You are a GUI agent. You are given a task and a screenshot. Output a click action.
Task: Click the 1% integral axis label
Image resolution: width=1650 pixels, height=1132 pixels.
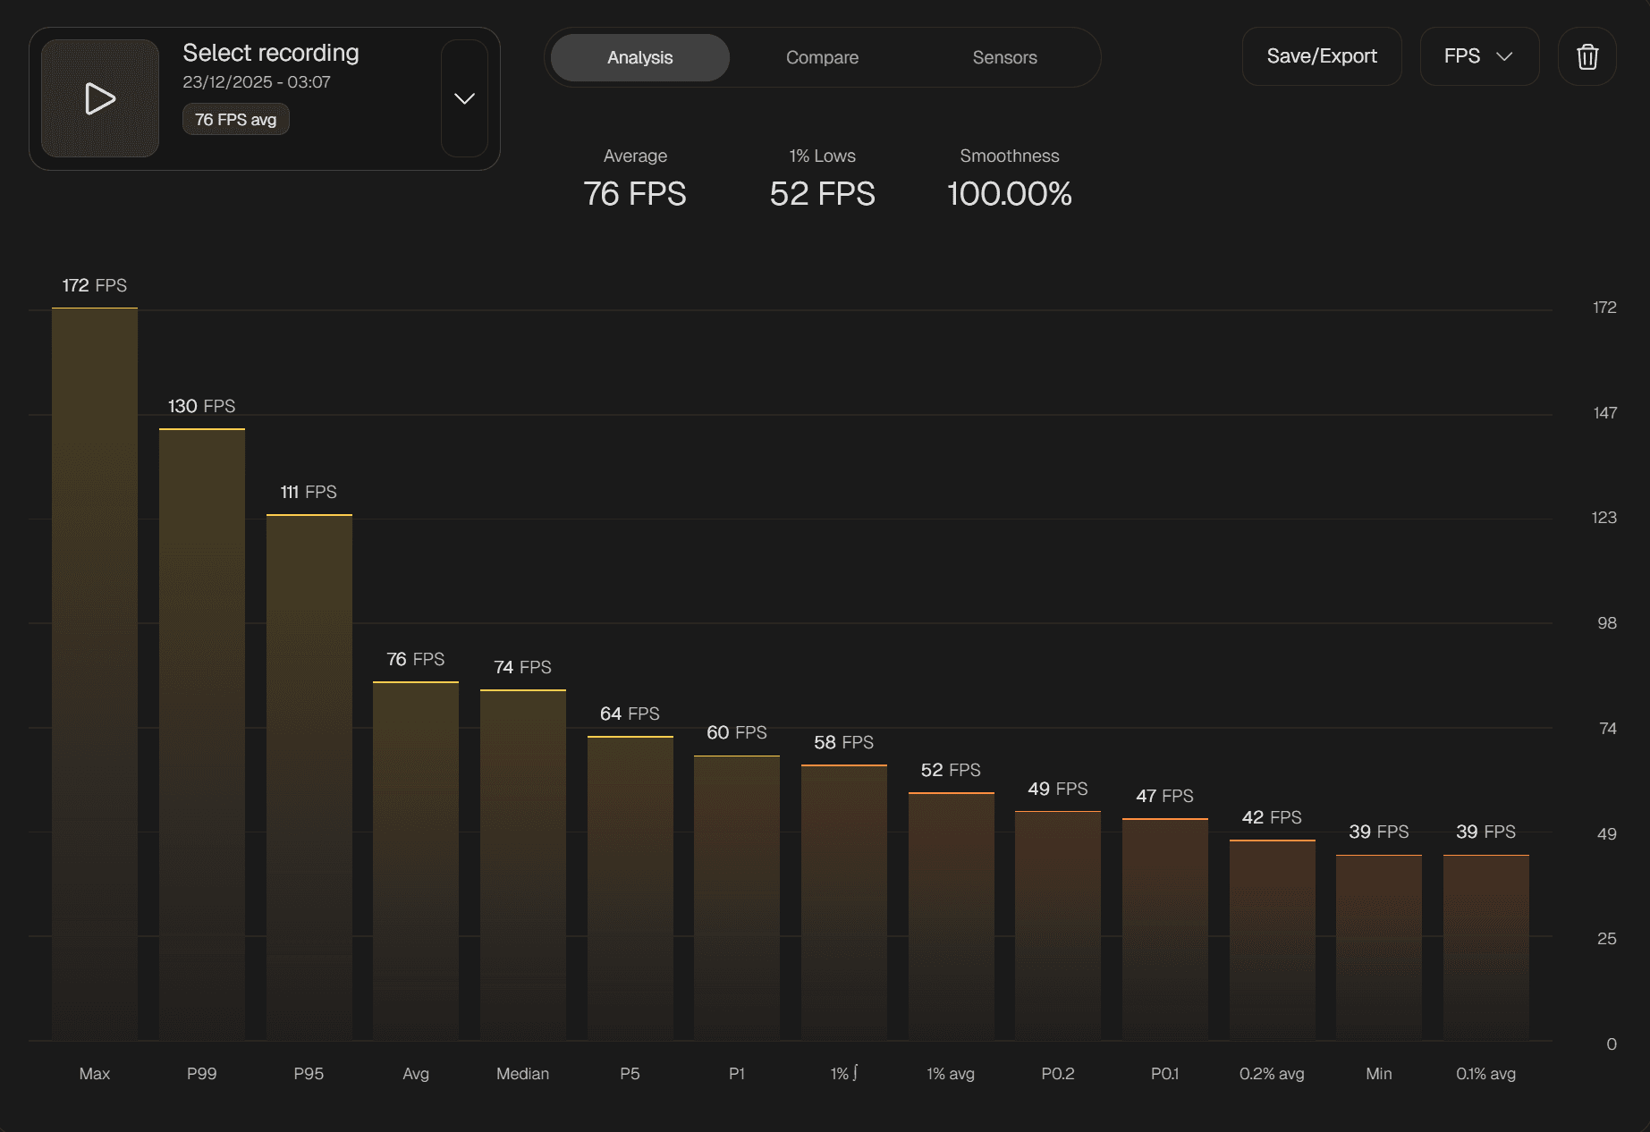843,1073
